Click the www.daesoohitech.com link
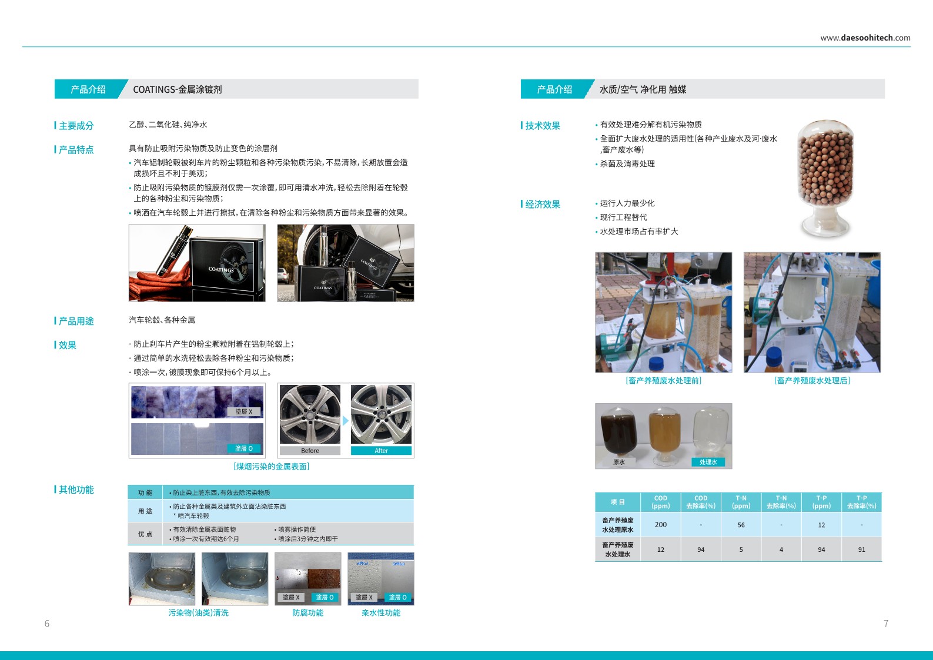This screenshot has height=660, width=933. (865, 38)
